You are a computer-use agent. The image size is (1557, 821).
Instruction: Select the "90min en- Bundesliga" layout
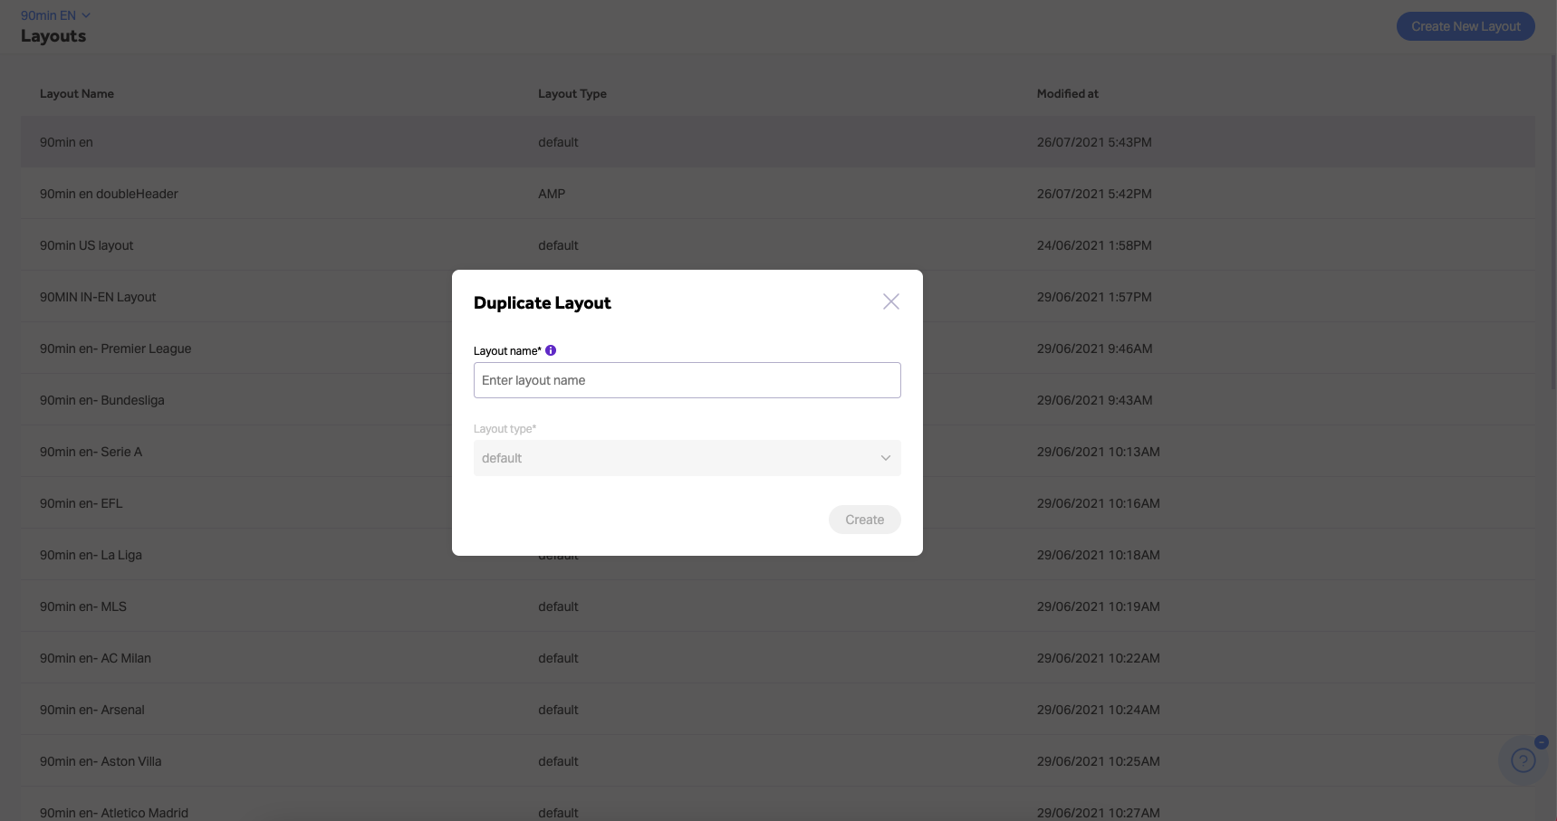tap(102, 400)
